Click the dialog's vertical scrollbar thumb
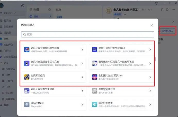The height and width of the screenshot is (117, 178). (155, 59)
